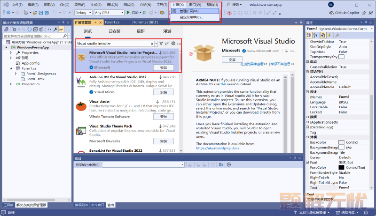Toggle auto-hide pin of Properties panel
Image resolution: width=376 pixels, height=216 pixels.
click(x=366, y=22)
